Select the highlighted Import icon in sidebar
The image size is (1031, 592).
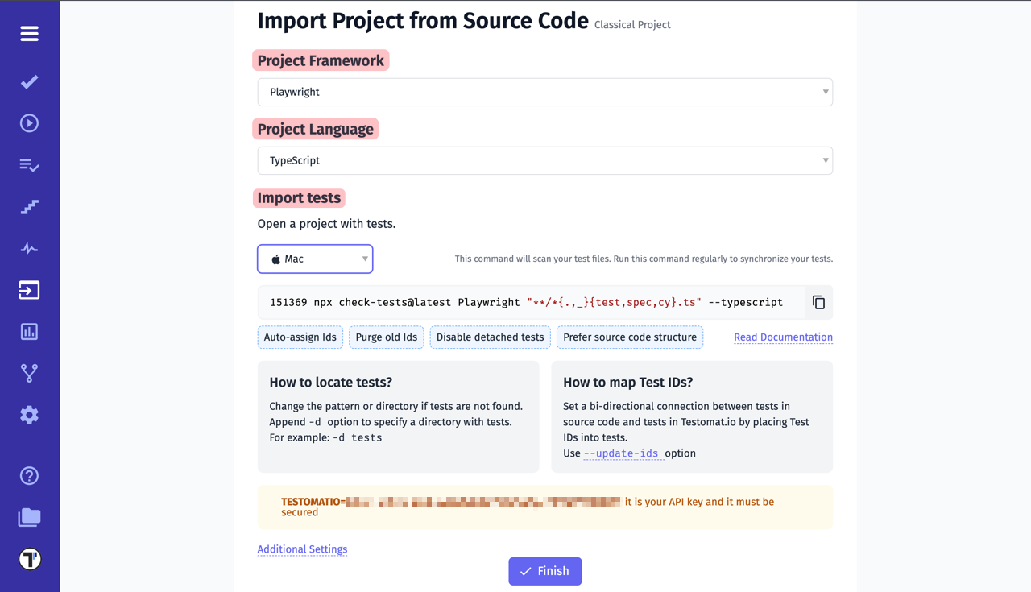[x=29, y=289]
